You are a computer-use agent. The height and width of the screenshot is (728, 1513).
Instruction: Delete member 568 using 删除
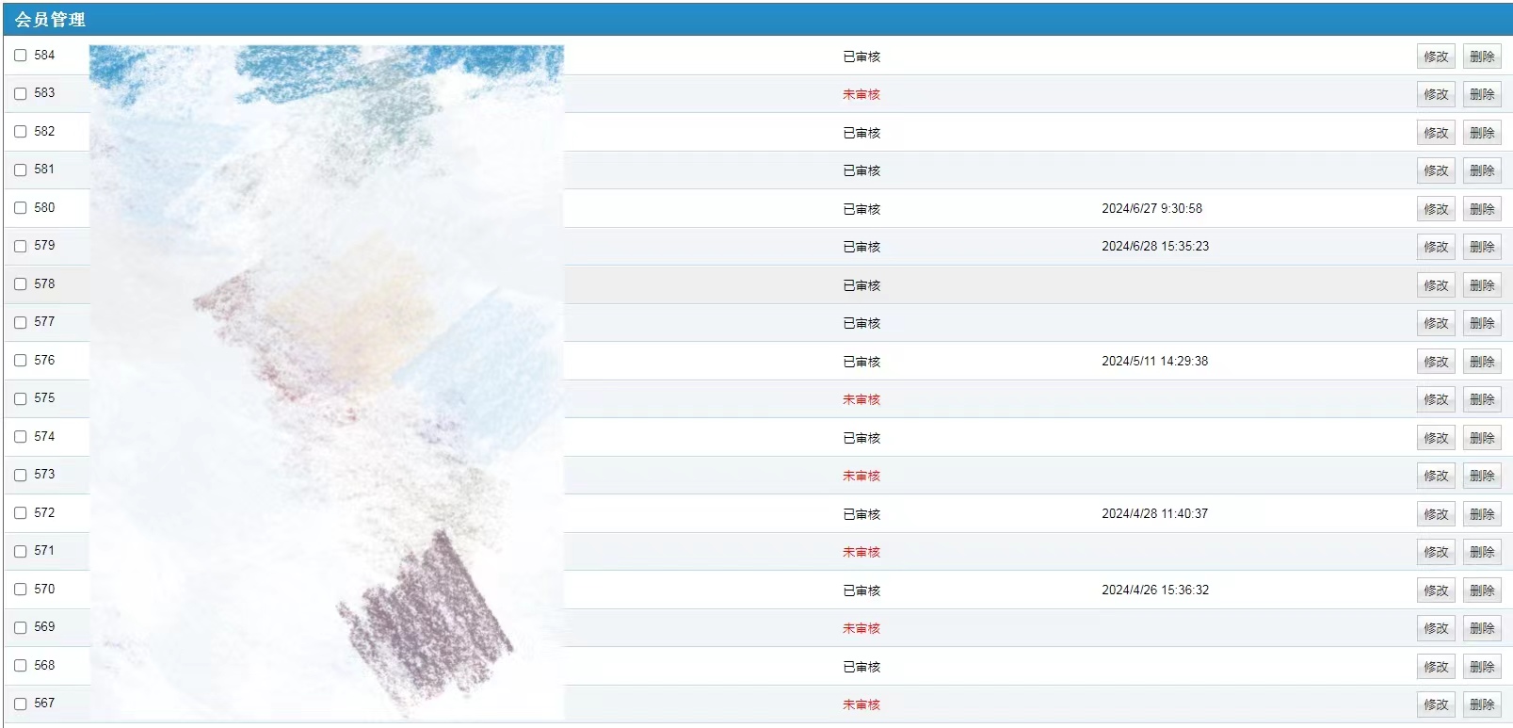pyautogui.click(x=1481, y=667)
